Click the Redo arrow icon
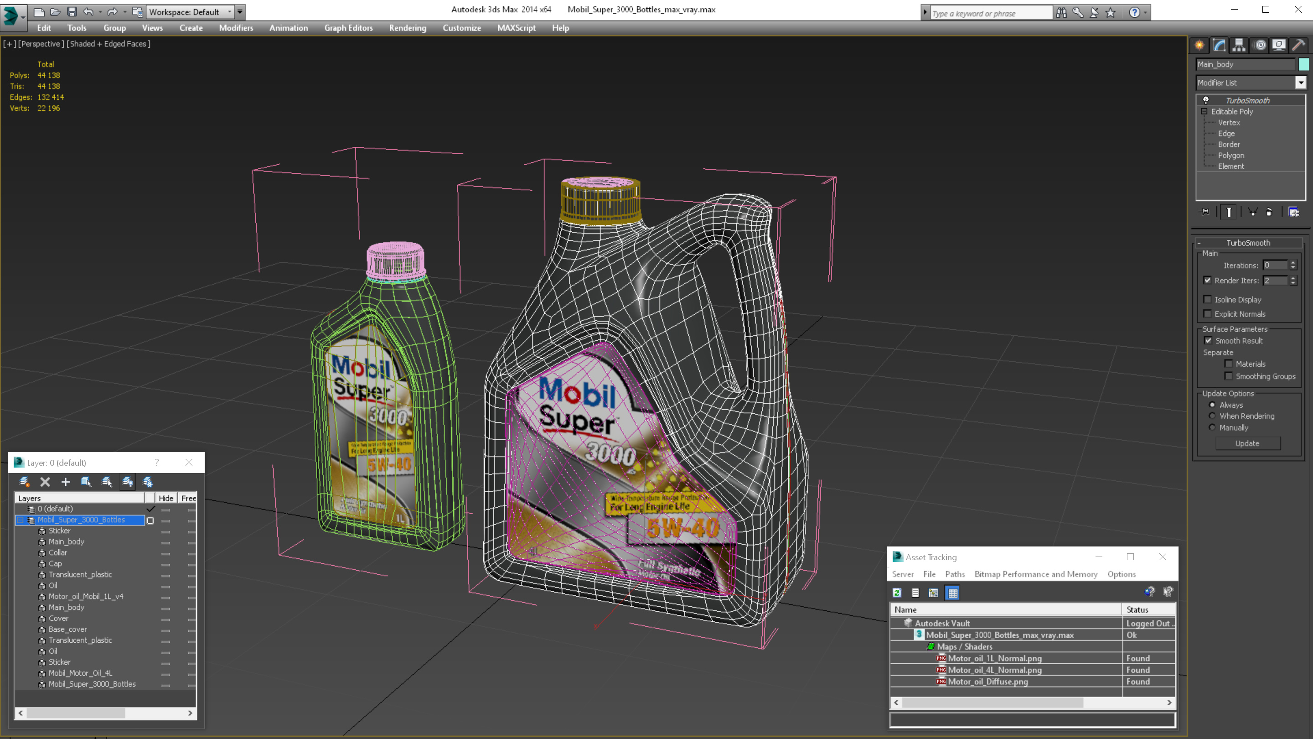Screen dimensions: 1313x739 (x=112, y=11)
